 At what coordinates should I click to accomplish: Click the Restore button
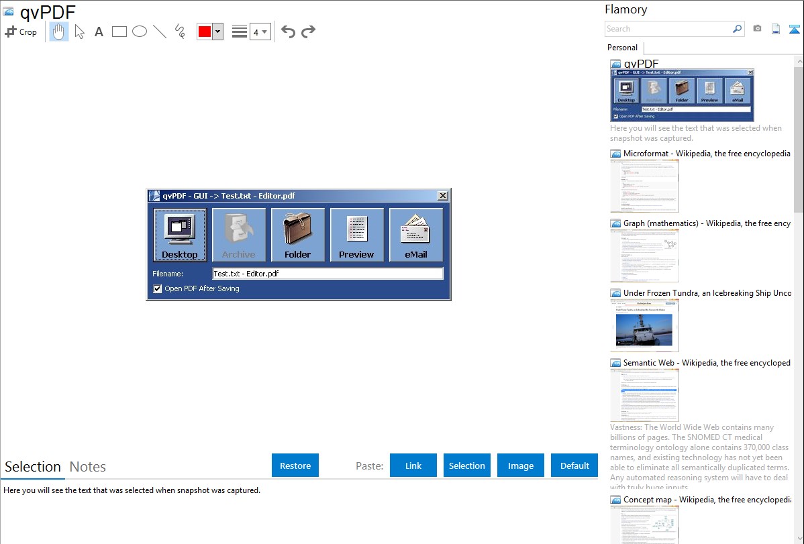[295, 466]
